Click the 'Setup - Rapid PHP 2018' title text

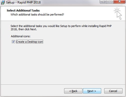tap(23, 2)
